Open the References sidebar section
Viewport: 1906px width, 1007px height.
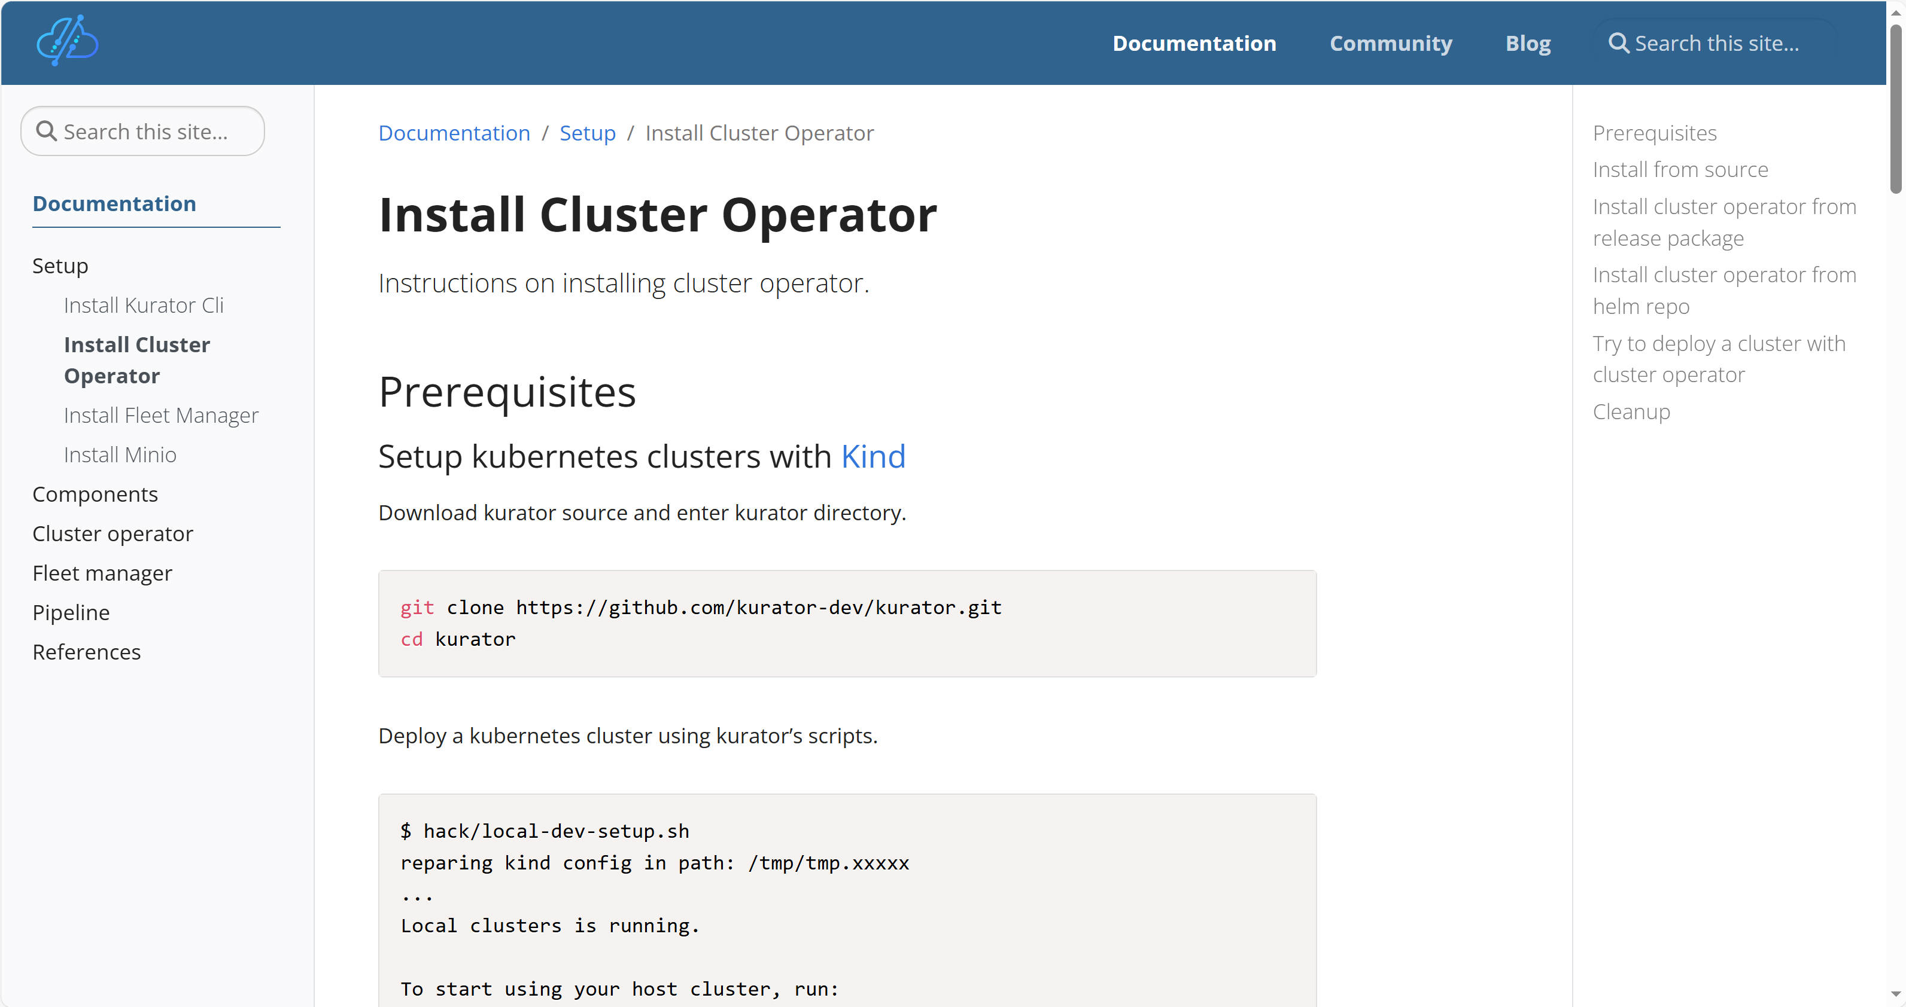(x=87, y=652)
